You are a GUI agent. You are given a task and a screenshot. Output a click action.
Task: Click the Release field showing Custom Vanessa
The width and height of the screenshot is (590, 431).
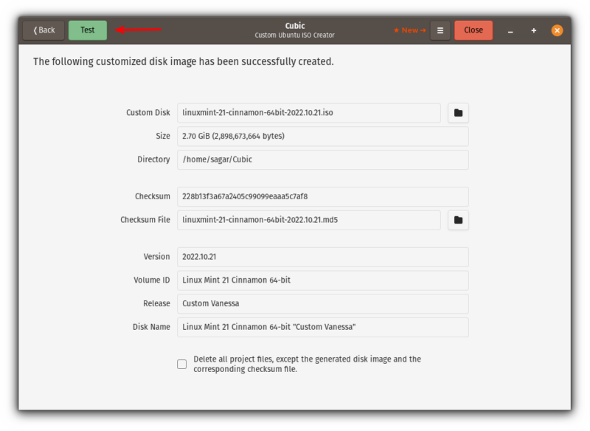(x=323, y=303)
